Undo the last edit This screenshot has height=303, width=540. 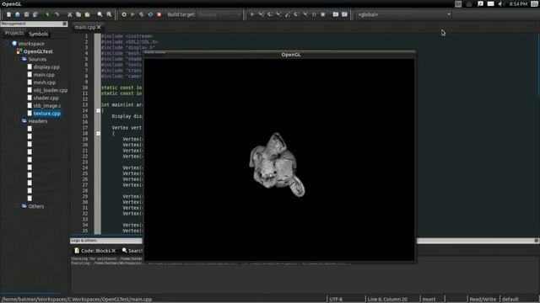point(48,14)
